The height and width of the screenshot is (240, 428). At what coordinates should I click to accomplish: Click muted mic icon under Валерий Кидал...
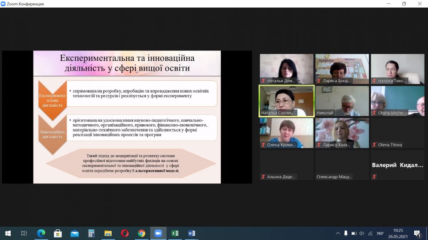click(x=375, y=177)
